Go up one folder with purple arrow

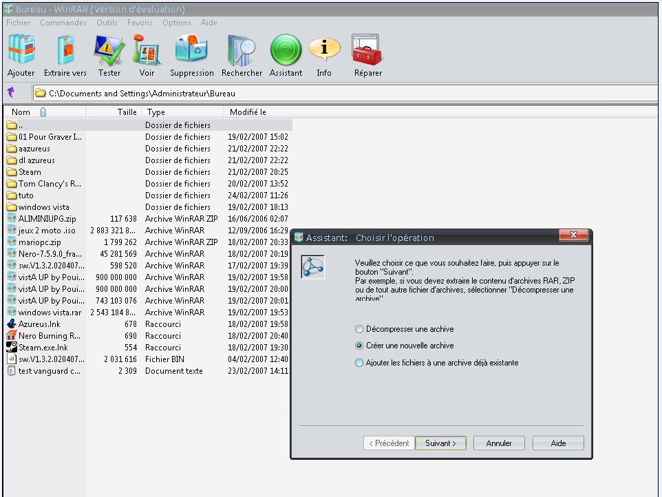[x=12, y=92]
